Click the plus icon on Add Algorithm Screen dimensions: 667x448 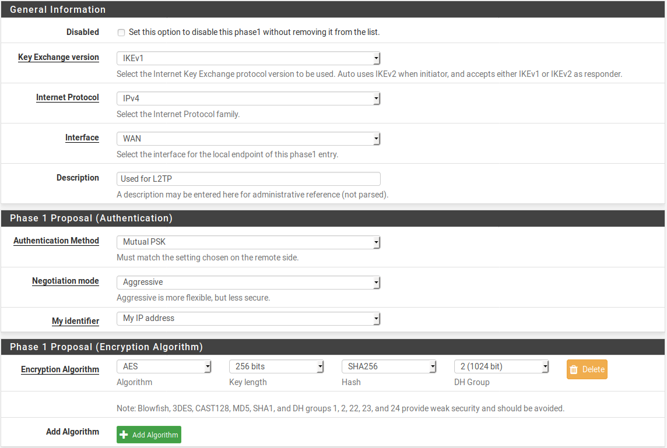coord(124,435)
